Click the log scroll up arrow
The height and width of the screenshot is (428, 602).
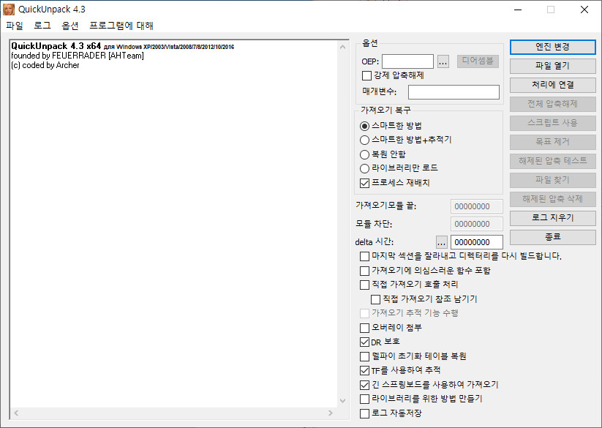coord(342,47)
